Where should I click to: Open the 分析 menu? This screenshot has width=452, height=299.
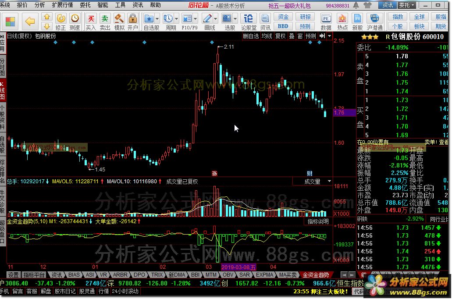(x=39, y=5)
